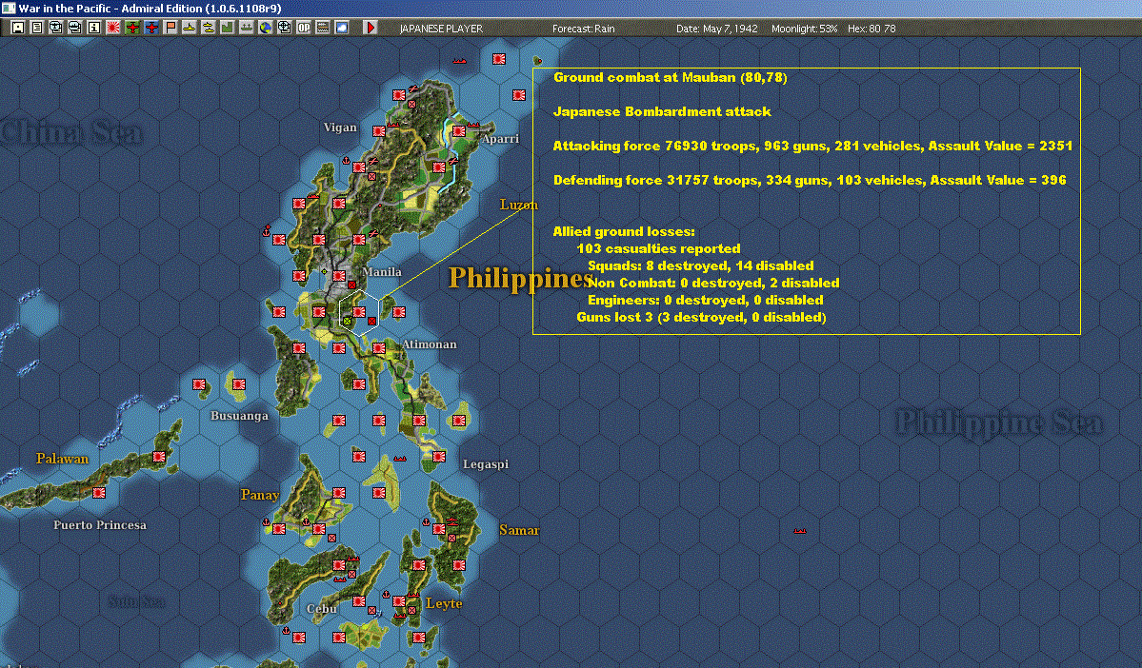
Task: Click 'Squads: 8 destroyed, 14 disabled' line
Action: click(701, 265)
